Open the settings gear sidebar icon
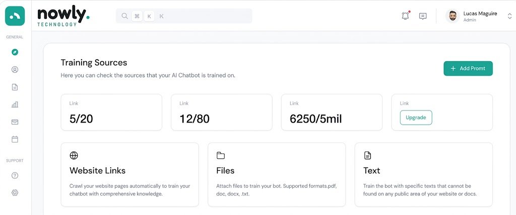Viewport: 516px width, 215px height. (x=15, y=193)
